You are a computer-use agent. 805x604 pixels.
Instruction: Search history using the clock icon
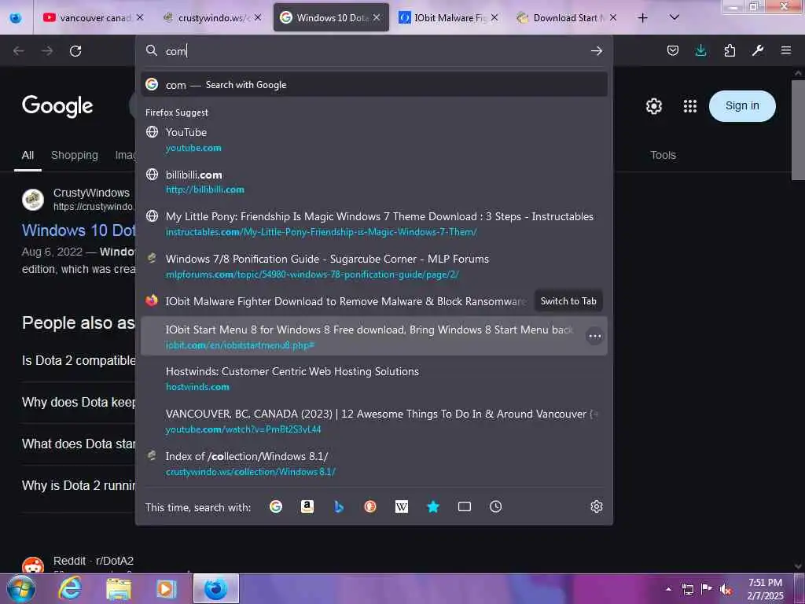click(x=495, y=507)
